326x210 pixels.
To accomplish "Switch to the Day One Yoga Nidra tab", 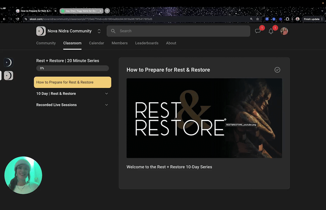I will (x=81, y=11).
